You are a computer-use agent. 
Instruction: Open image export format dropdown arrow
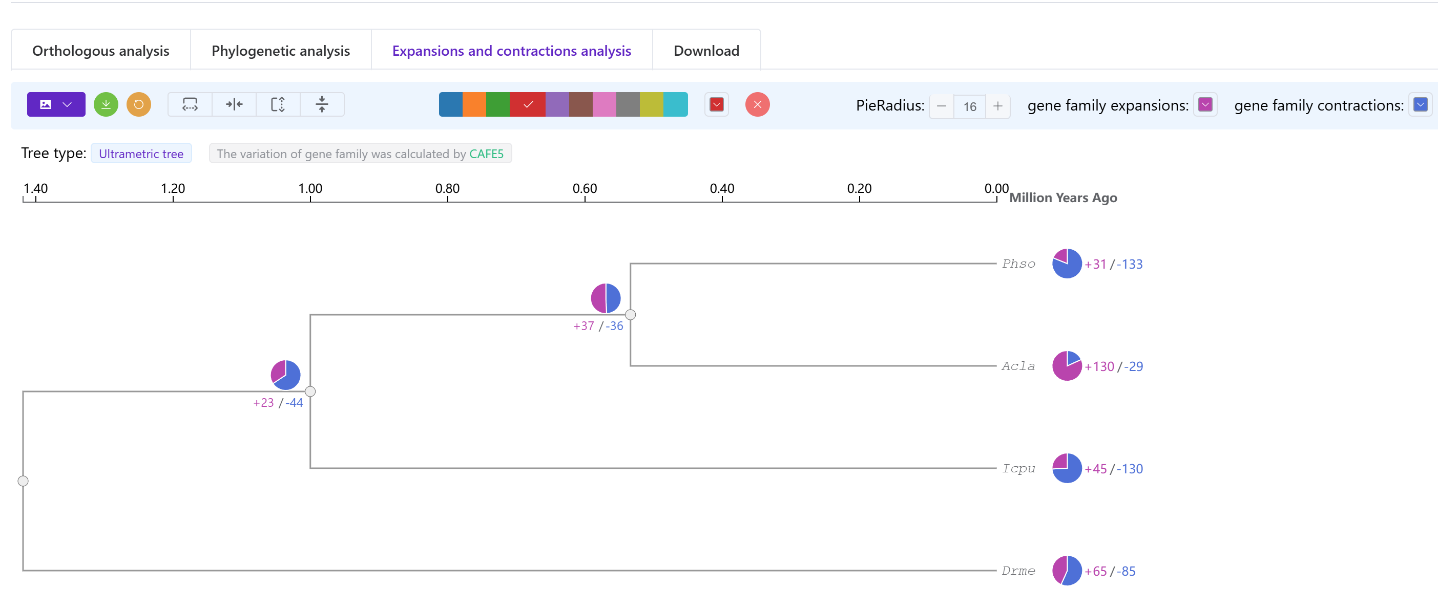pos(68,104)
